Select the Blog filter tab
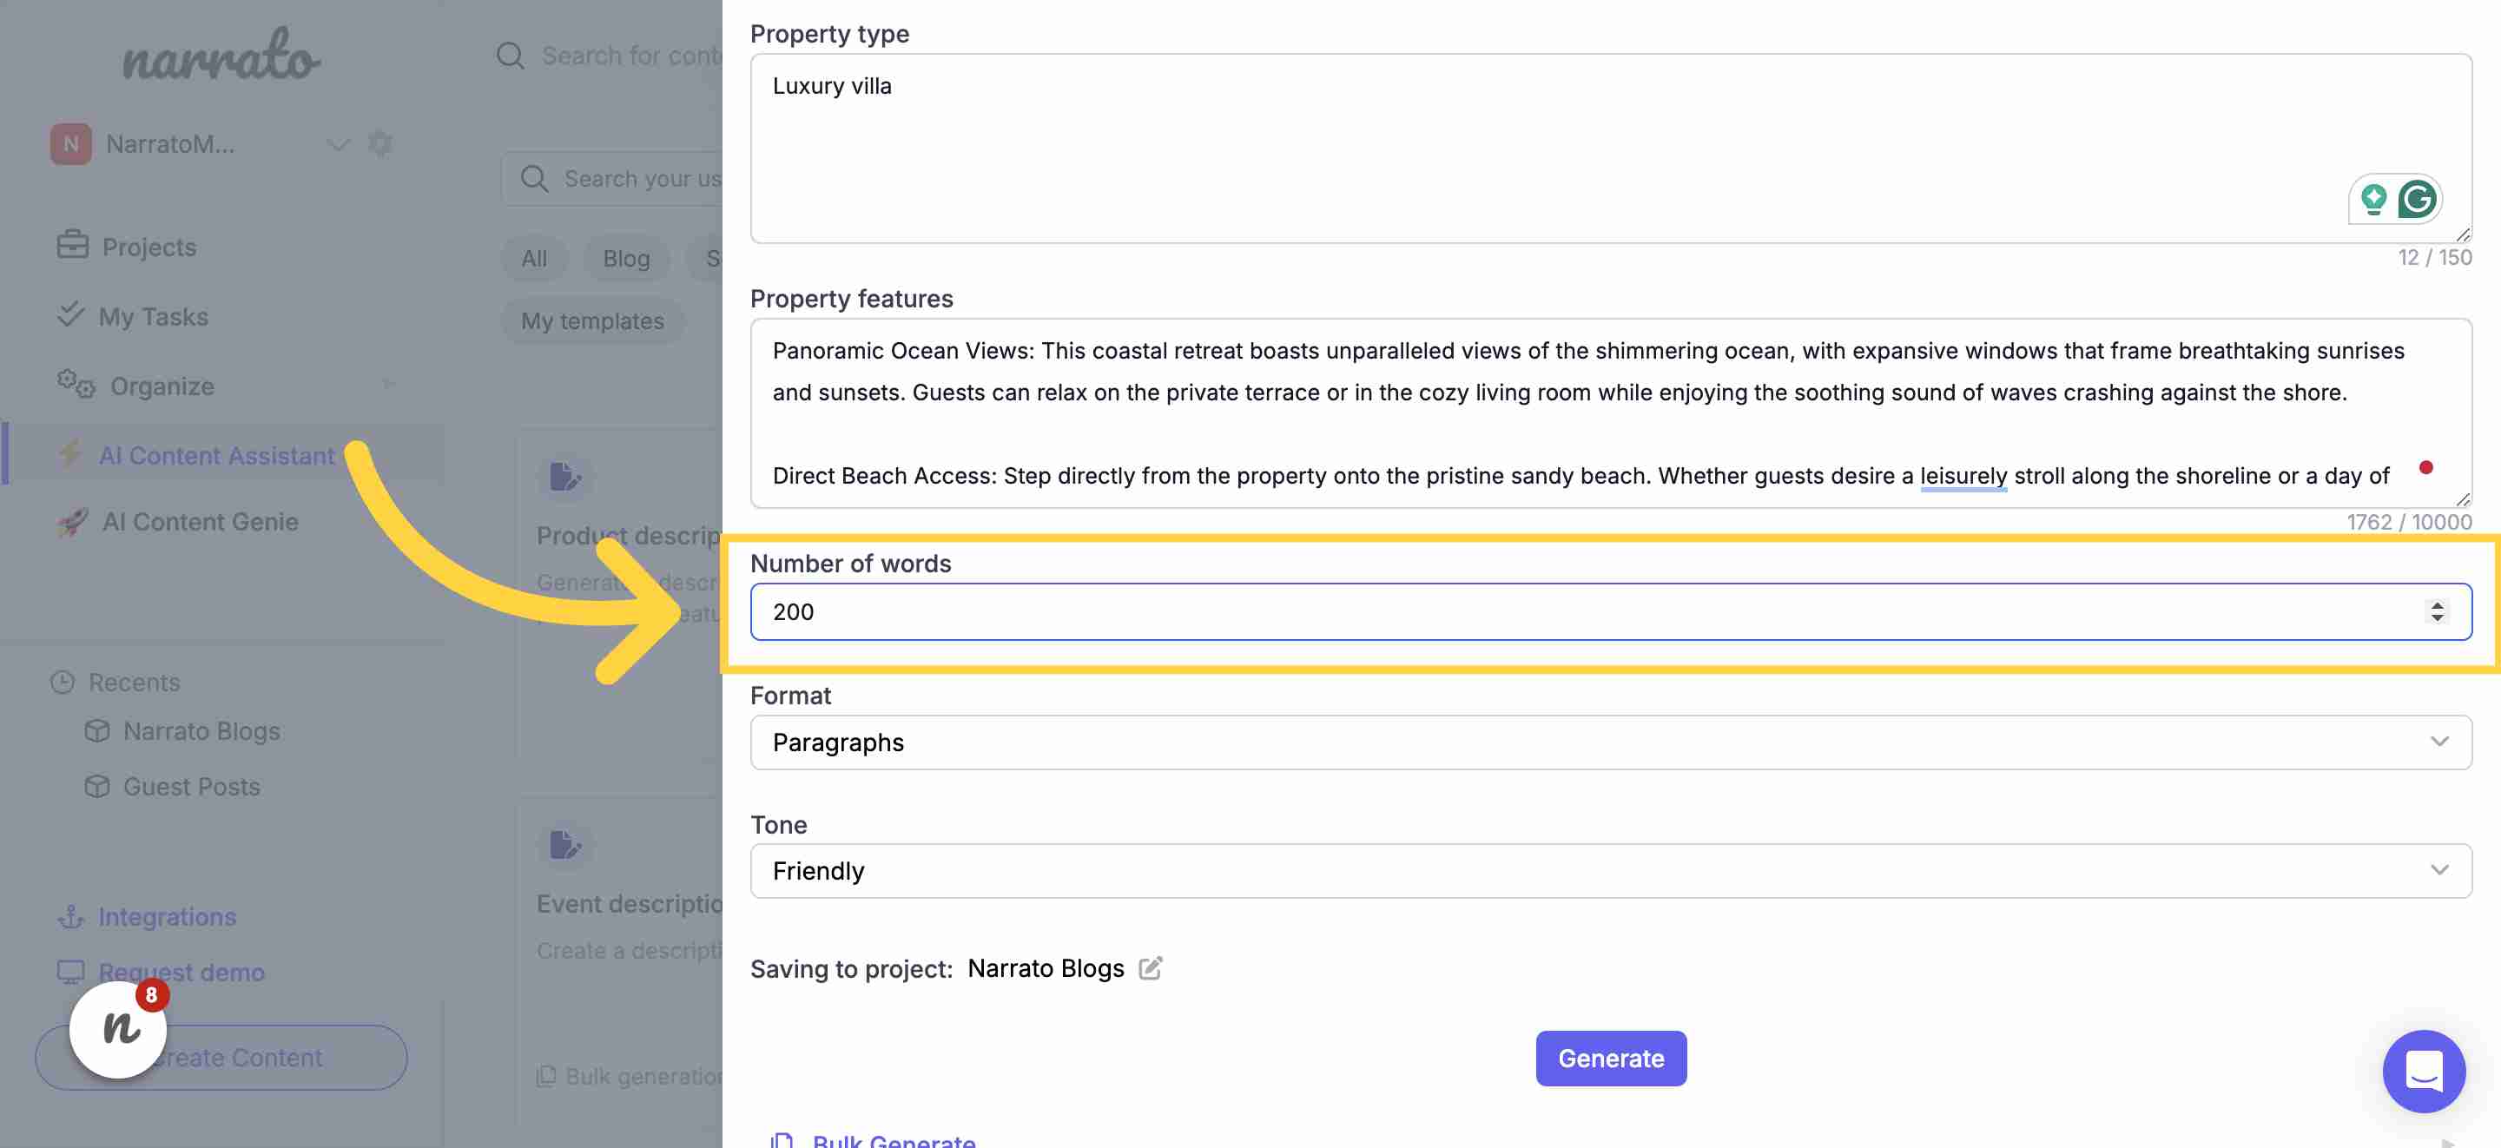2501x1148 pixels. (626, 259)
